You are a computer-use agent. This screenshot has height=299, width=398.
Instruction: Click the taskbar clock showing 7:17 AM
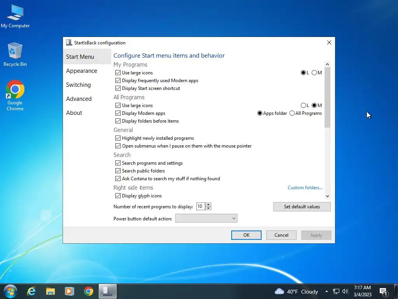[363, 291]
